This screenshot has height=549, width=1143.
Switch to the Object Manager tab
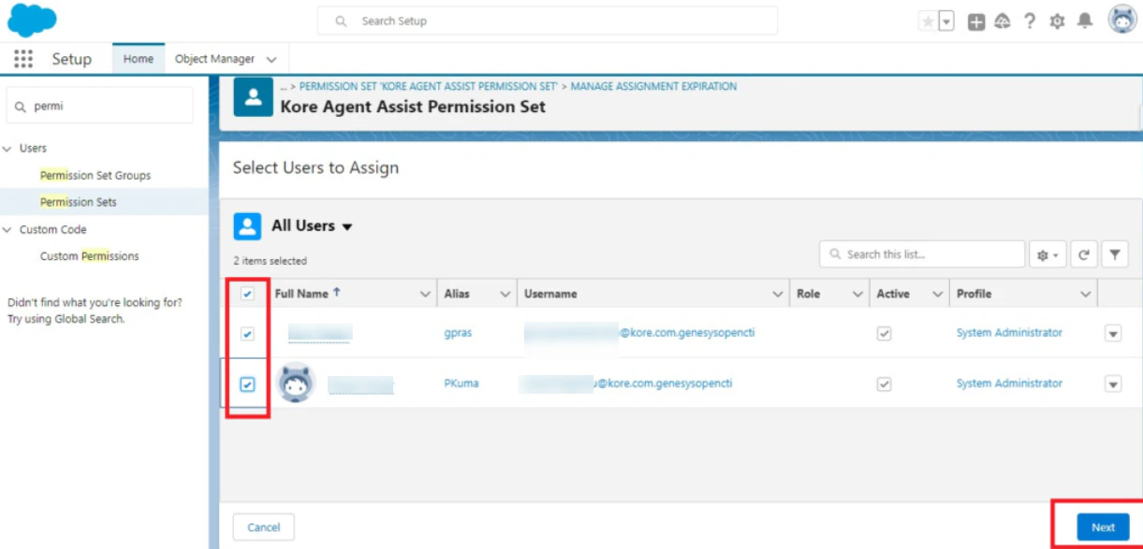[215, 58]
